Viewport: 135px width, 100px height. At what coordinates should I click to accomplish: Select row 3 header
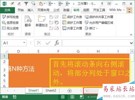4,69
